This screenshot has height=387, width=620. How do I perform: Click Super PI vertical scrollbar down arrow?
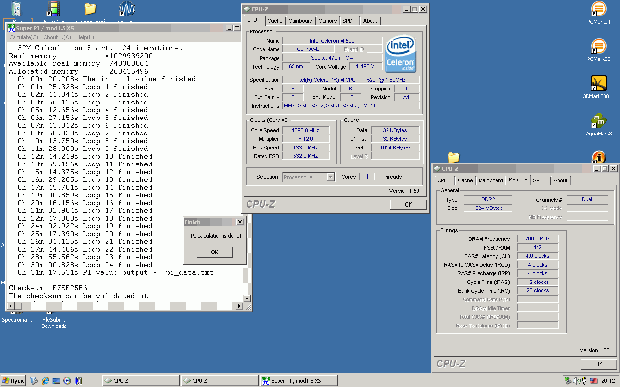247,298
